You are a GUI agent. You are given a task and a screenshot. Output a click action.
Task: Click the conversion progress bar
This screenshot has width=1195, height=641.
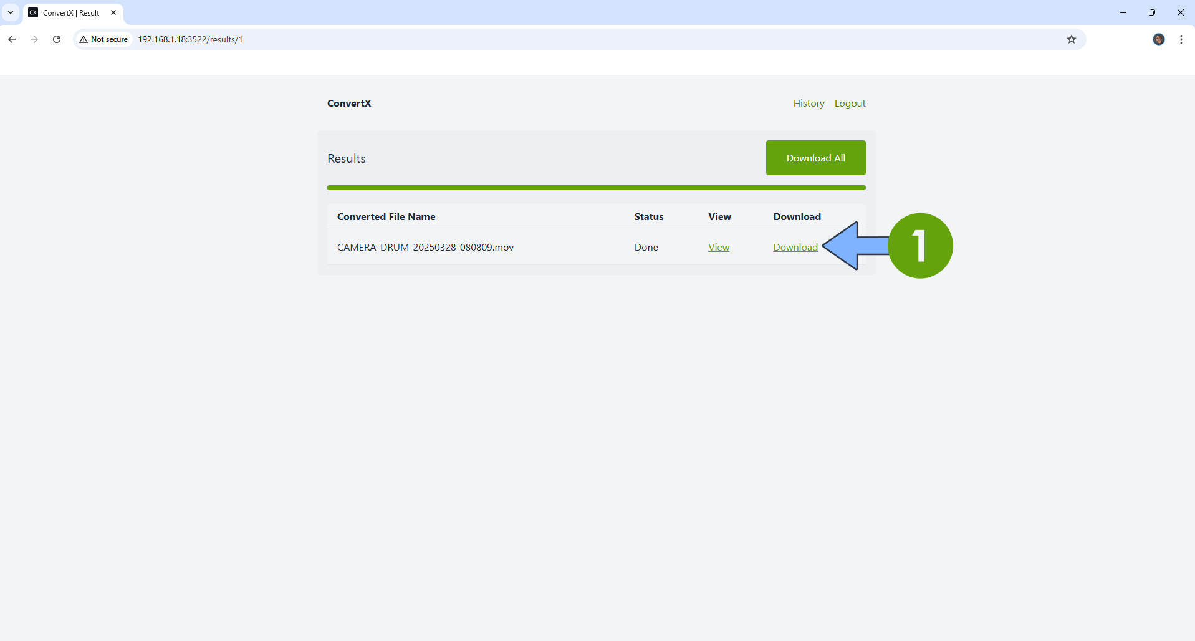[x=597, y=188]
